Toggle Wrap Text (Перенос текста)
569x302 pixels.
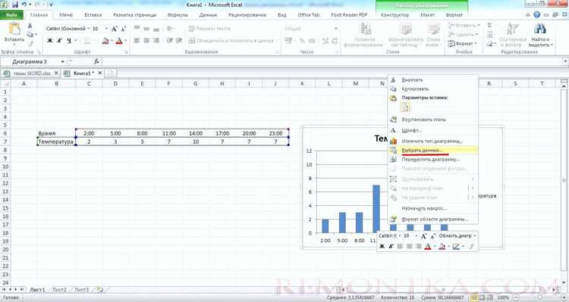click(x=209, y=28)
